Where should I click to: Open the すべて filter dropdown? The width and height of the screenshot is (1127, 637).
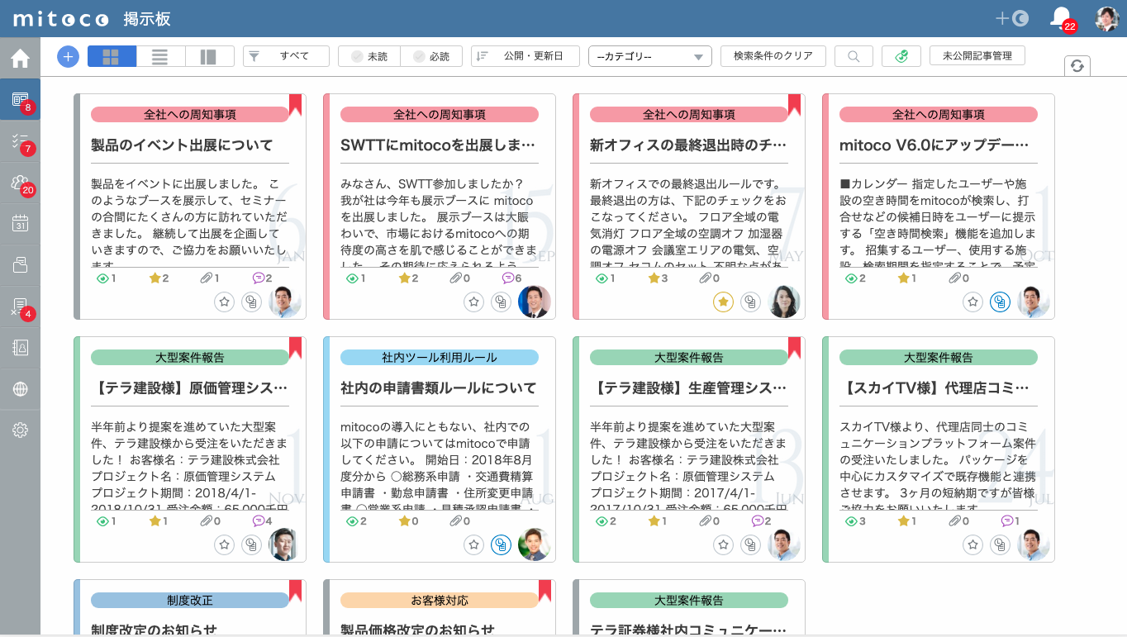pyautogui.click(x=286, y=55)
